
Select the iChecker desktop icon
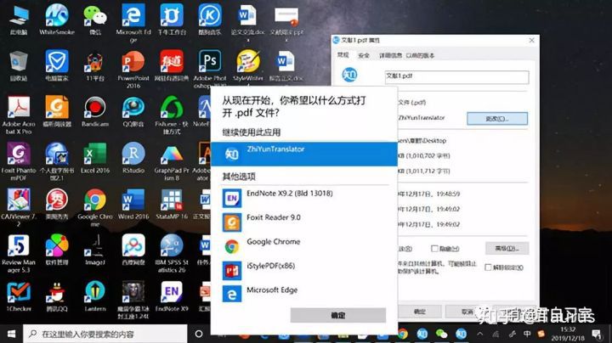[x=19, y=296]
